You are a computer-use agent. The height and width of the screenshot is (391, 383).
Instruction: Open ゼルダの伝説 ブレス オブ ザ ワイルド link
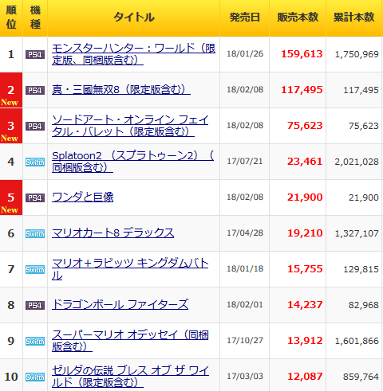coord(130,377)
